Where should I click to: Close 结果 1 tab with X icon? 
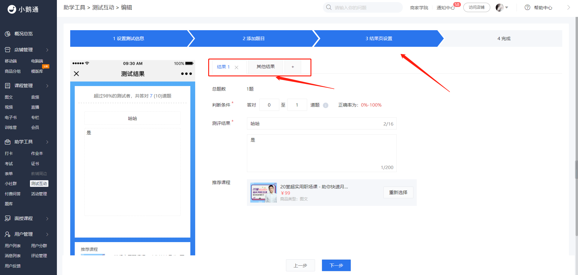tap(237, 67)
